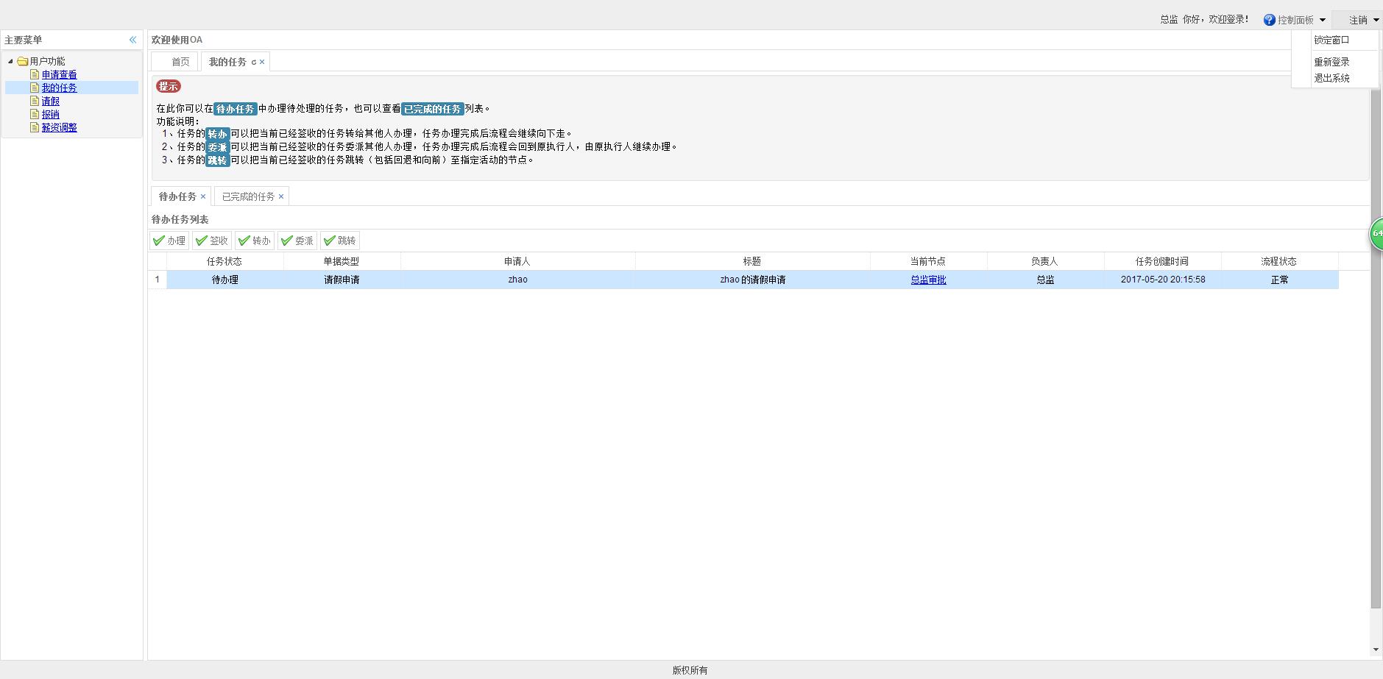This screenshot has width=1383, height=679.
Task: Collapse the 主要菜单 sidebar panel
Action: [x=133, y=40]
